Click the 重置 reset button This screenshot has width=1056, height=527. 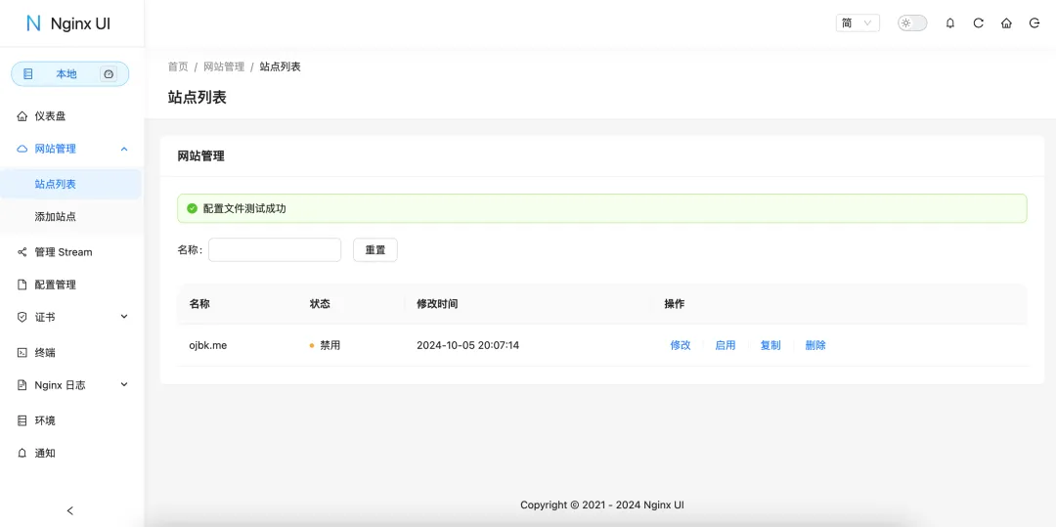[374, 250]
